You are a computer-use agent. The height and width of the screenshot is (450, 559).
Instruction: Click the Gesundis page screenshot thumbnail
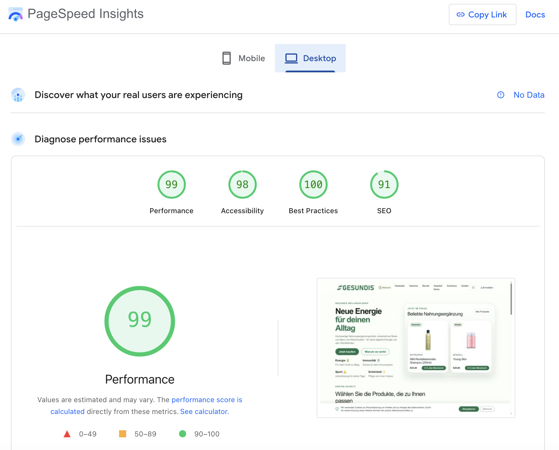(x=416, y=348)
